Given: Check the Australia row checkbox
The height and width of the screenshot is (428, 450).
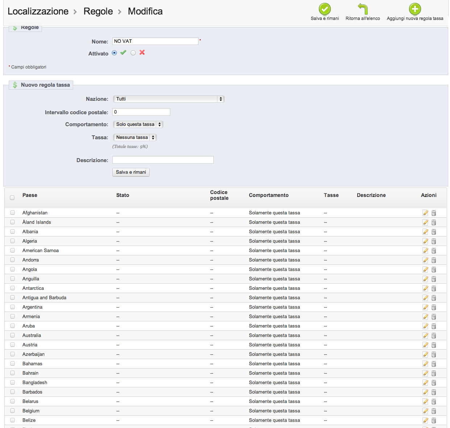Looking at the screenshot, I should tap(12, 335).
